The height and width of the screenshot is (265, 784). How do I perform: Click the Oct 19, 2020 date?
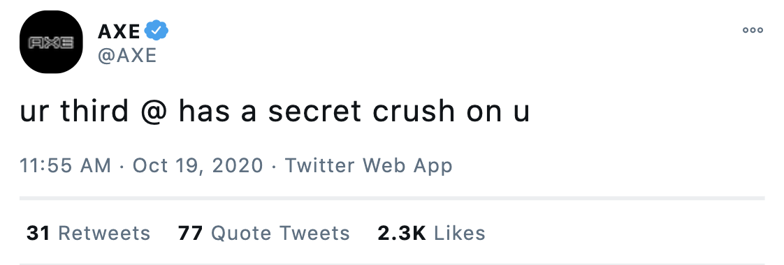(198, 166)
